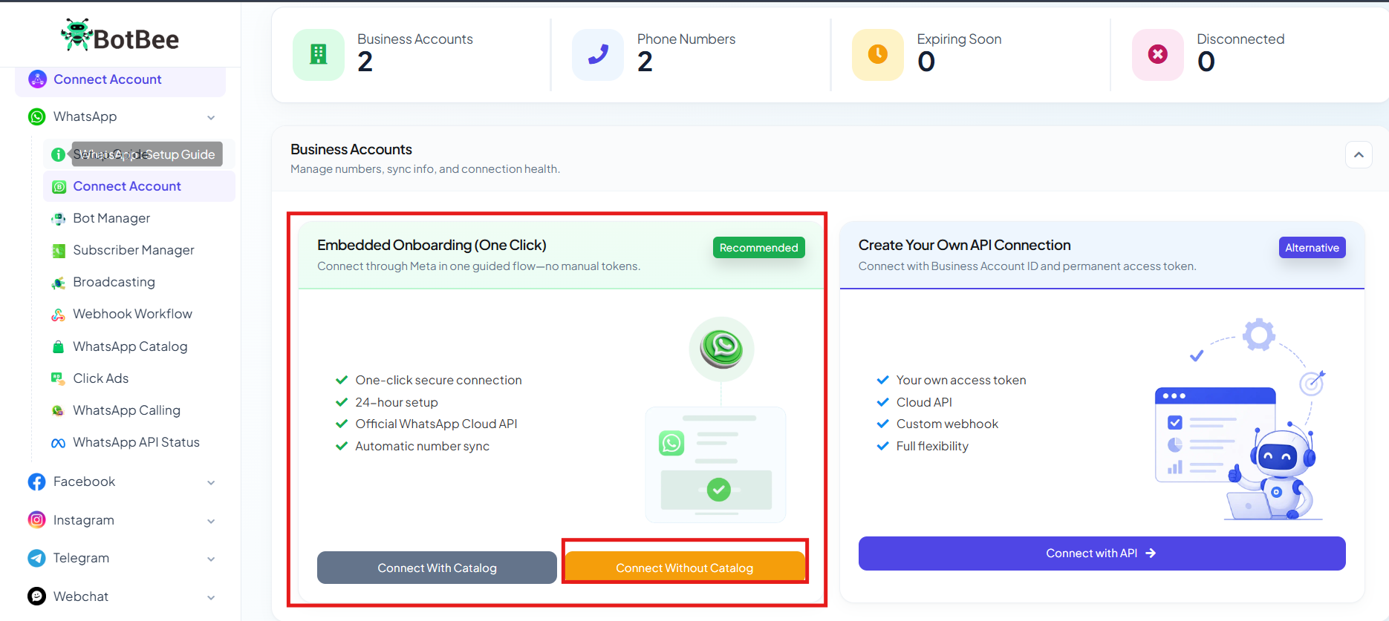Click 'Your own access token' text
The width and height of the screenshot is (1389, 621).
click(x=961, y=380)
